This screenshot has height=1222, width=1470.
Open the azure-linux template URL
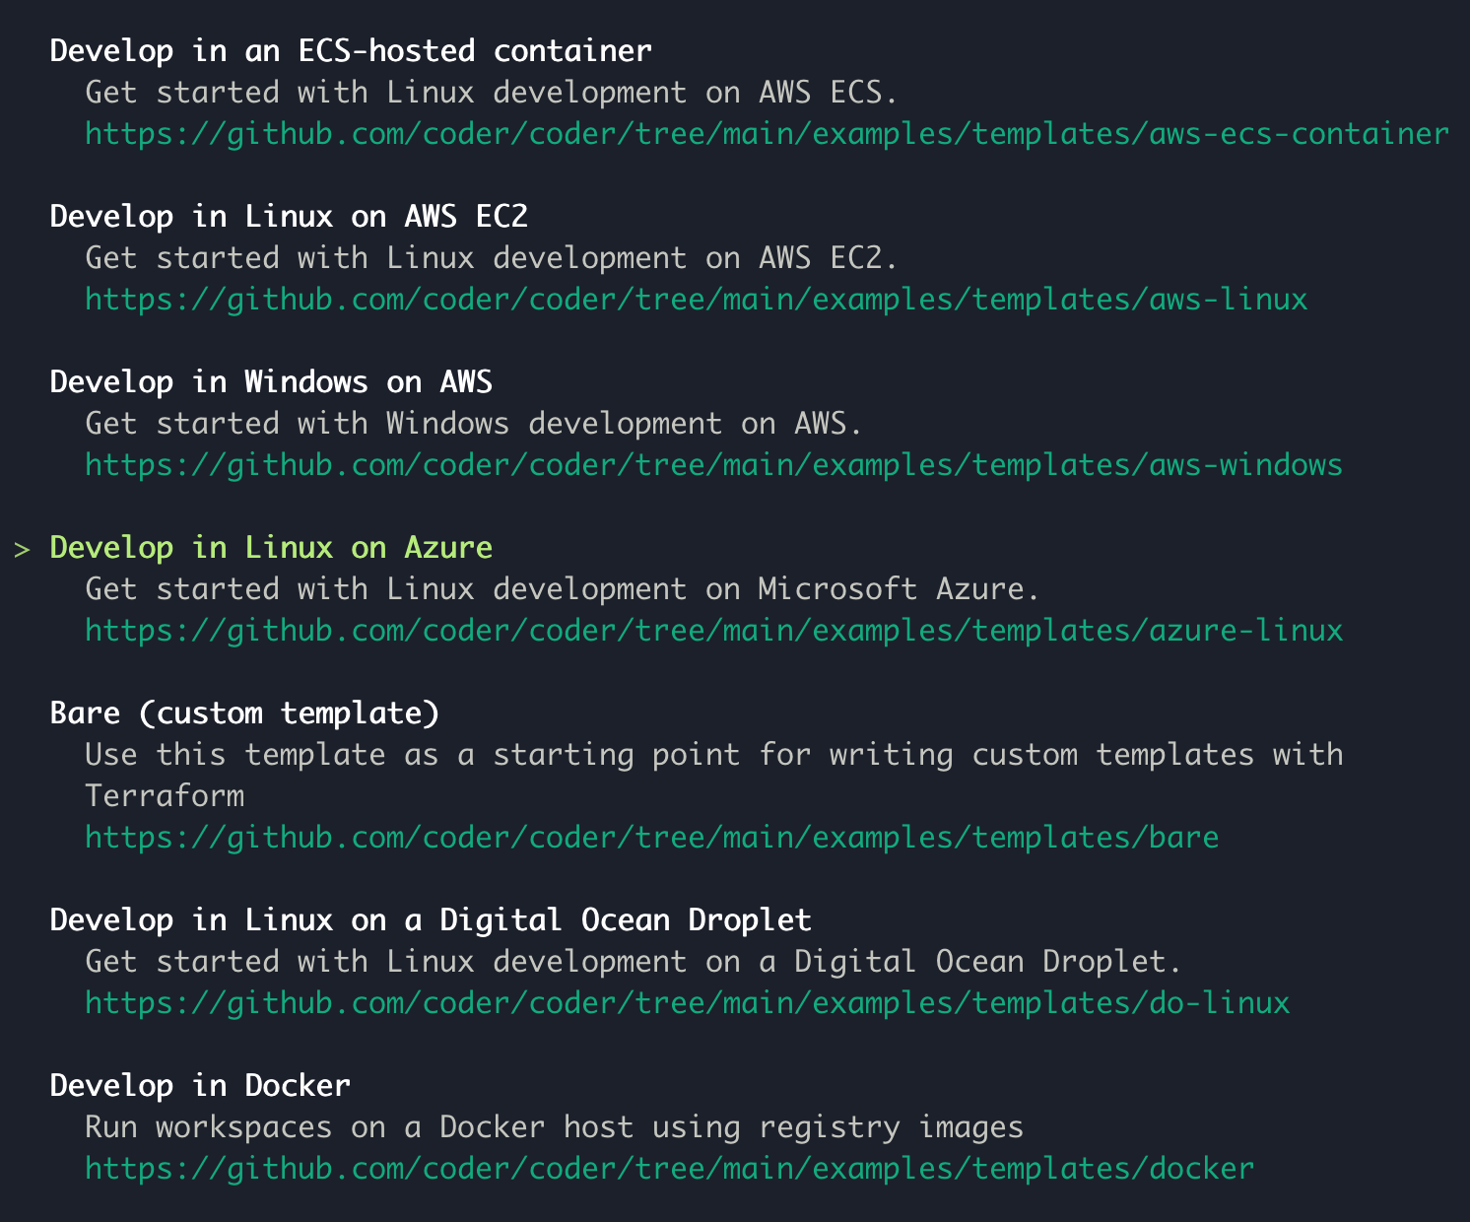click(x=713, y=630)
